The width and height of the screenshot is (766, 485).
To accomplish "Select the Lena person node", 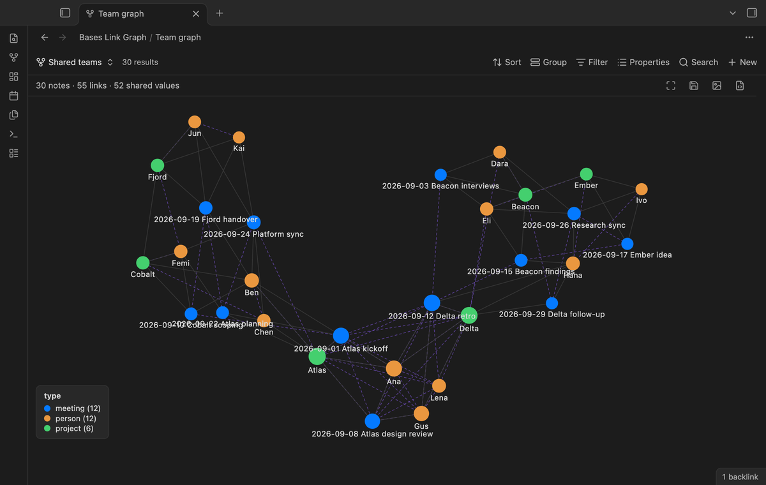I will 439,386.
